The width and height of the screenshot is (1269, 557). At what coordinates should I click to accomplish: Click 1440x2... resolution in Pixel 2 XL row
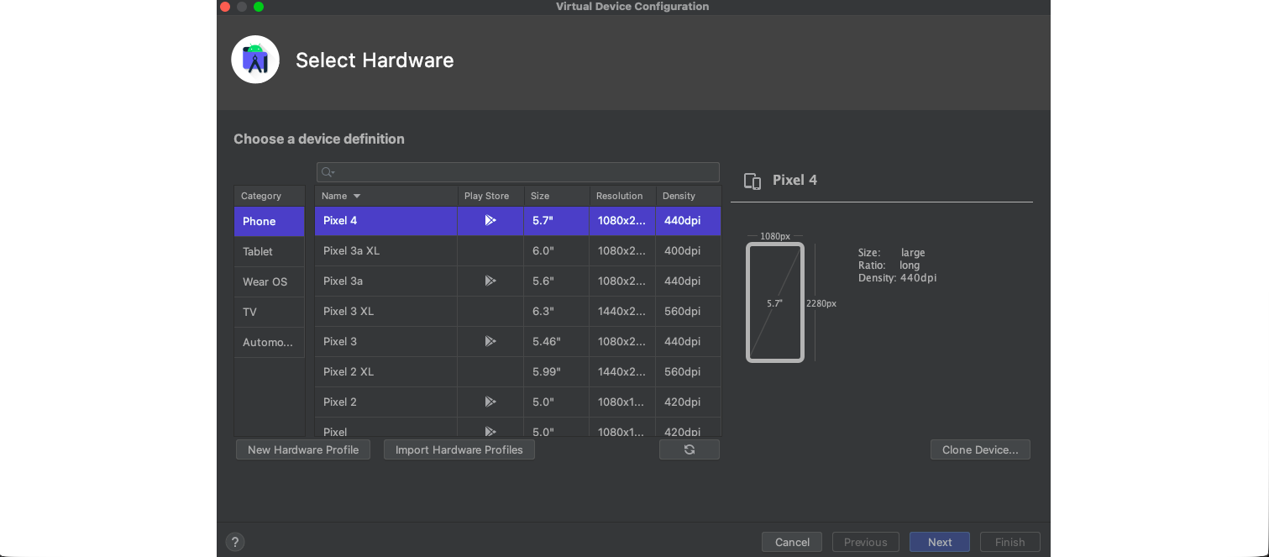(x=622, y=372)
